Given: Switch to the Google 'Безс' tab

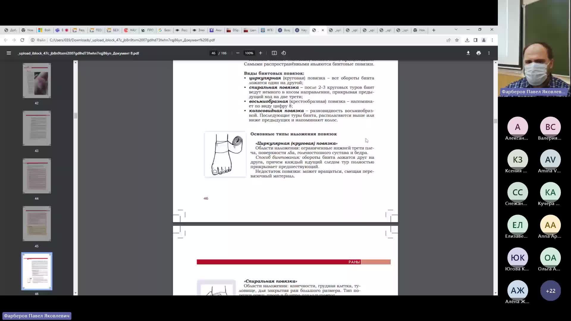Looking at the screenshot, I should point(164,30).
